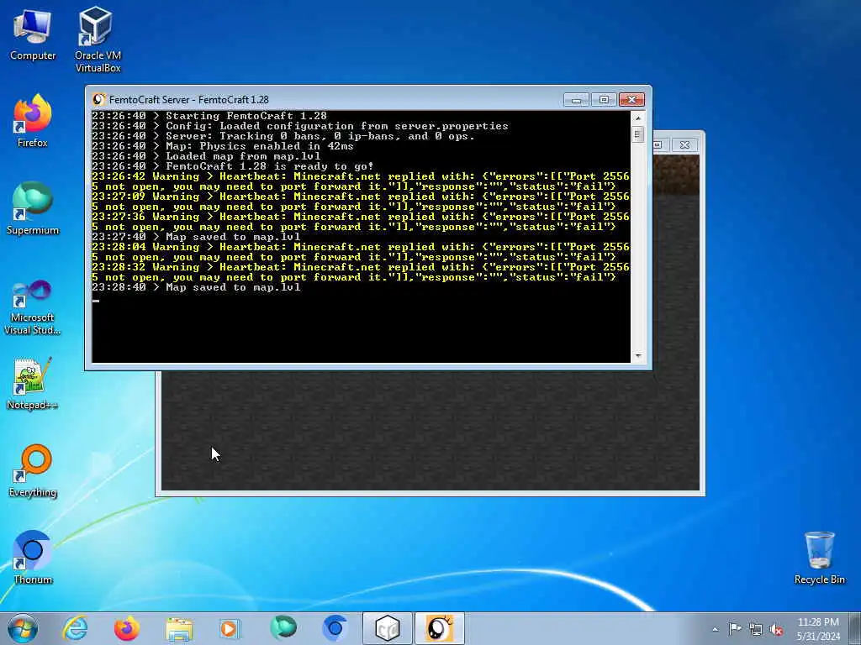Select the Supermium desktop shortcut

33,208
